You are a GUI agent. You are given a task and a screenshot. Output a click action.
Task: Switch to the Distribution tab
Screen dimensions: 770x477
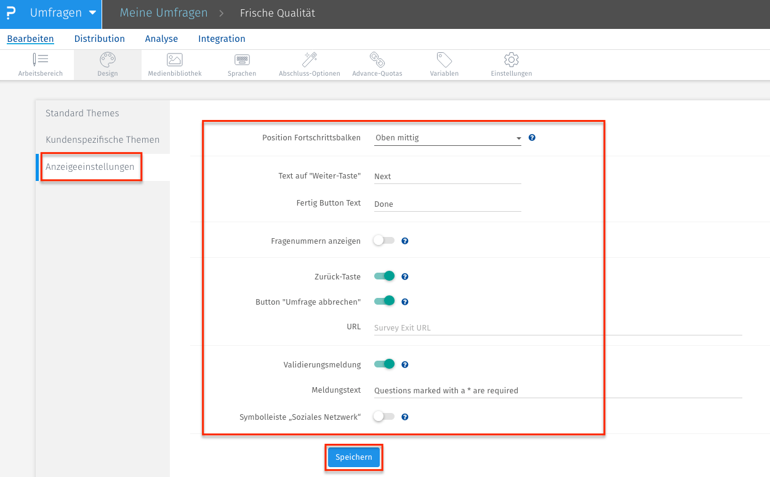coord(99,38)
